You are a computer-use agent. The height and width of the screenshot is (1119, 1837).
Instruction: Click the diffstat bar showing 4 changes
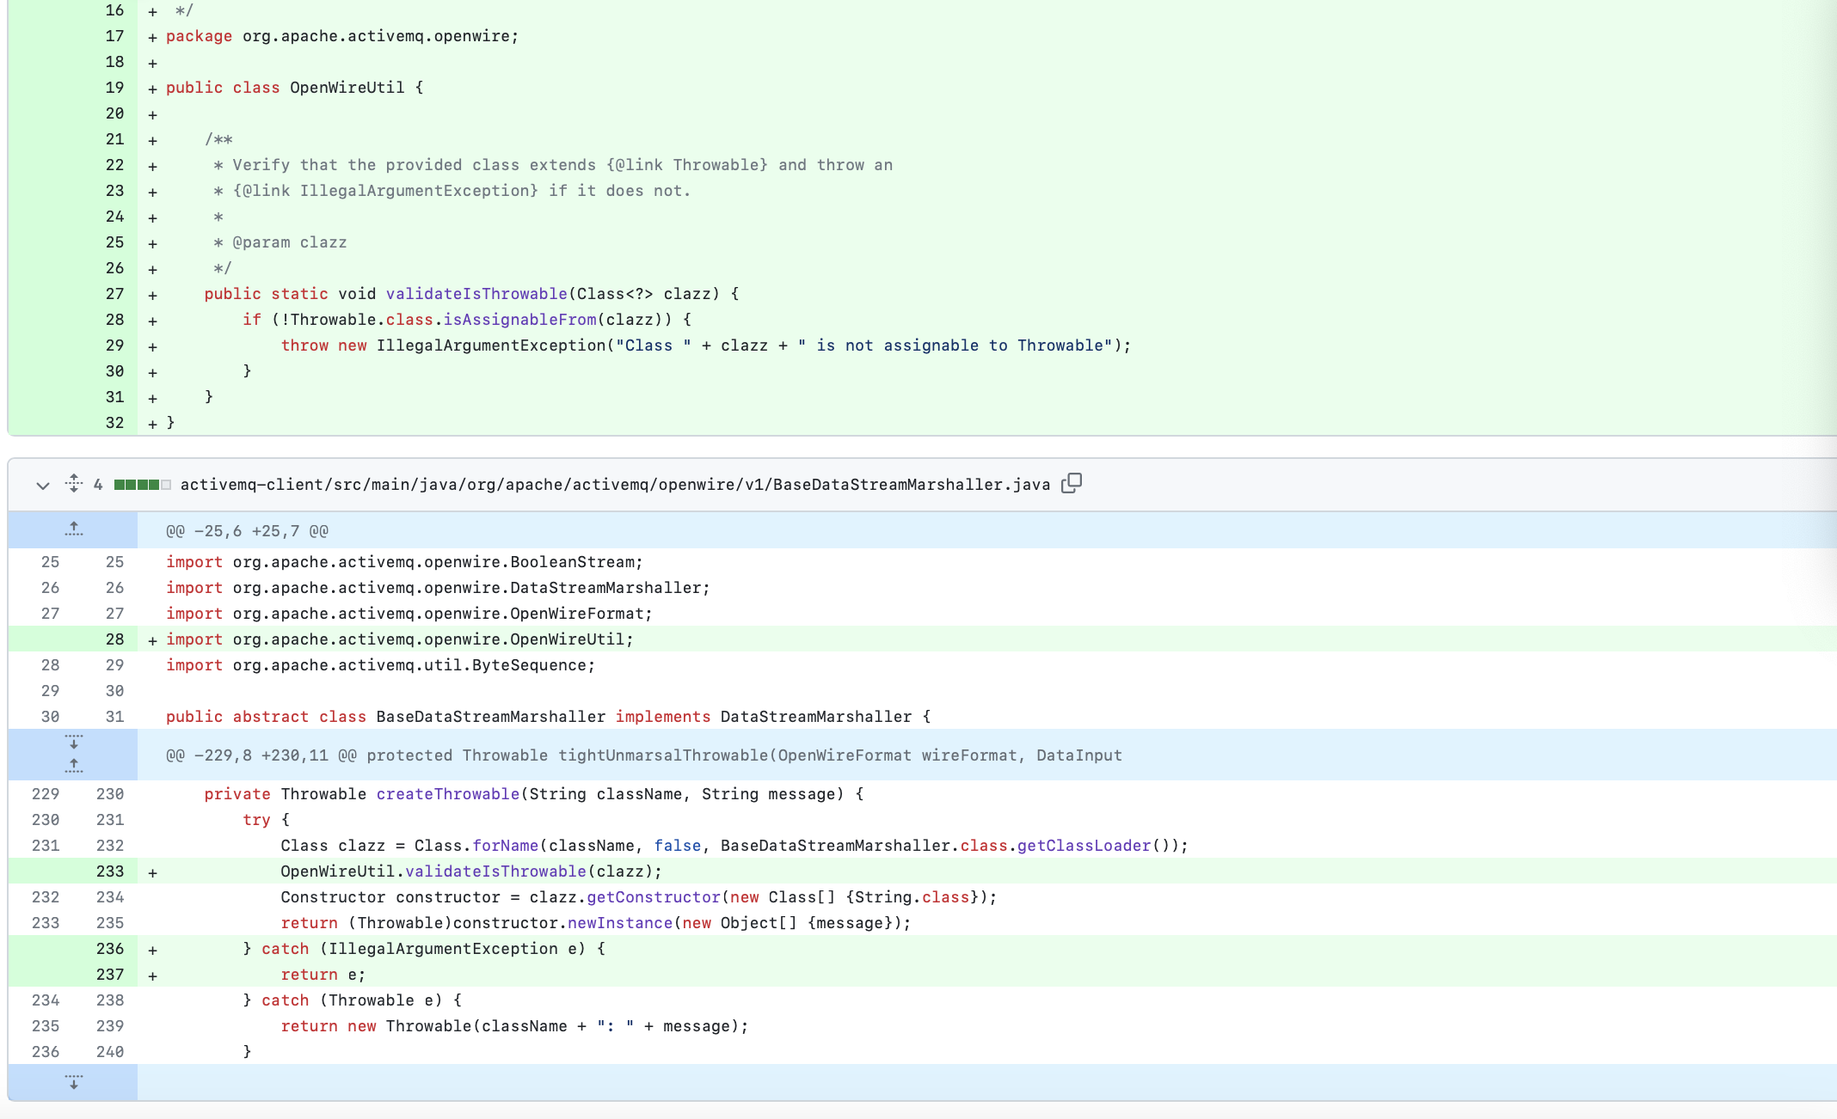(143, 485)
